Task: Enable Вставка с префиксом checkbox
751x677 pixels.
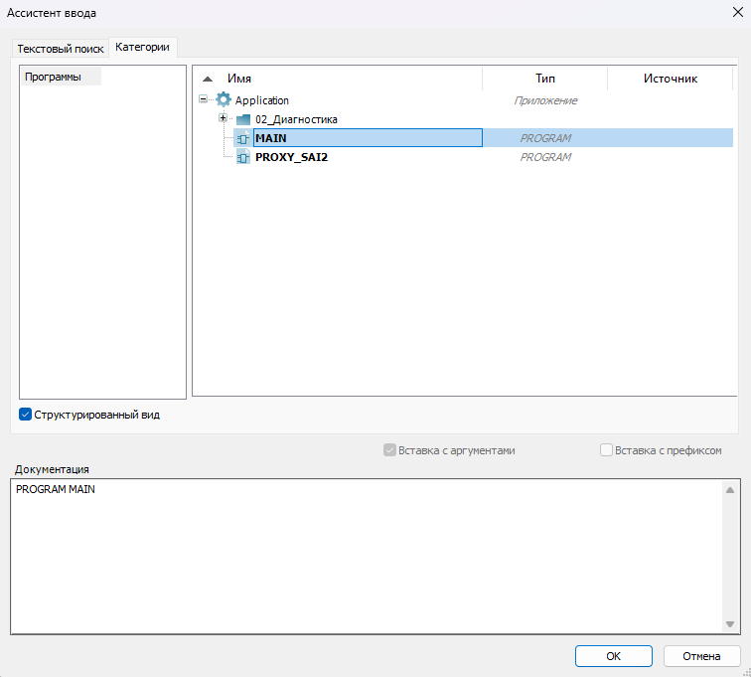Action: [x=606, y=450]
